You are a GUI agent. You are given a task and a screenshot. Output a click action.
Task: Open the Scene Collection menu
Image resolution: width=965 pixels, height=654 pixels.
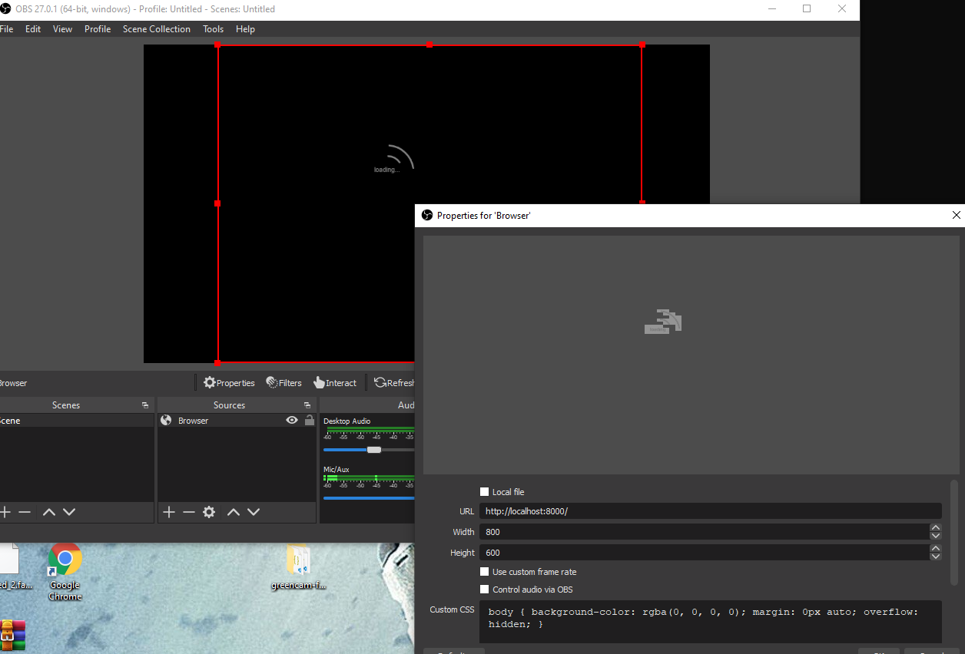coord(157,29)
